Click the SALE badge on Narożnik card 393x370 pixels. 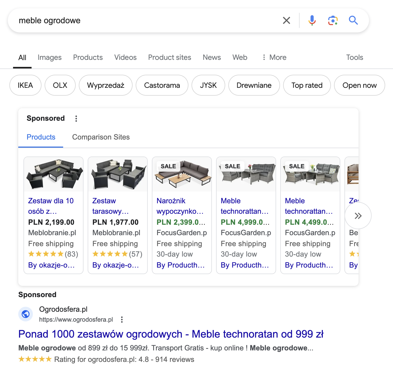[x=168, y=166]
